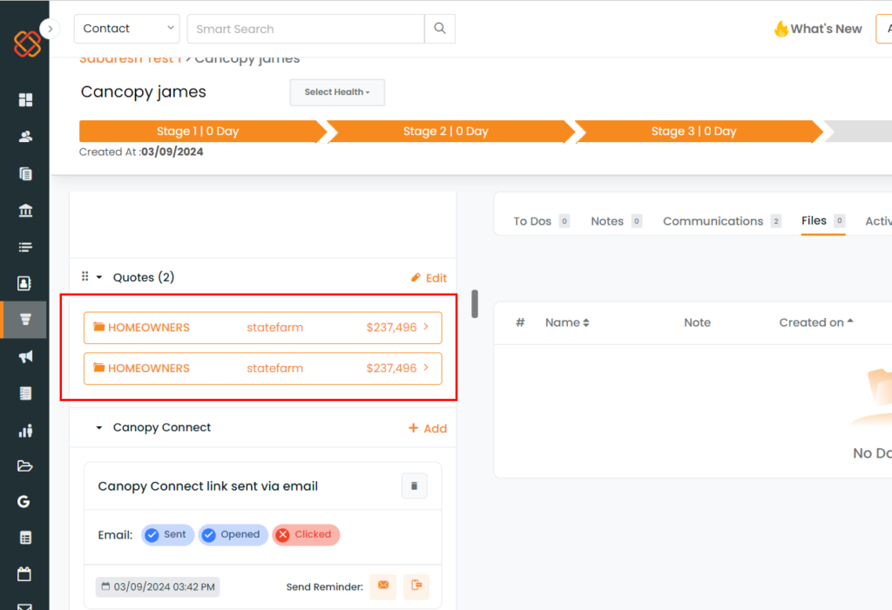Open the stacked documents icon in sidebar
Screen dimensions: 892x610
click(x=25, y=173)
